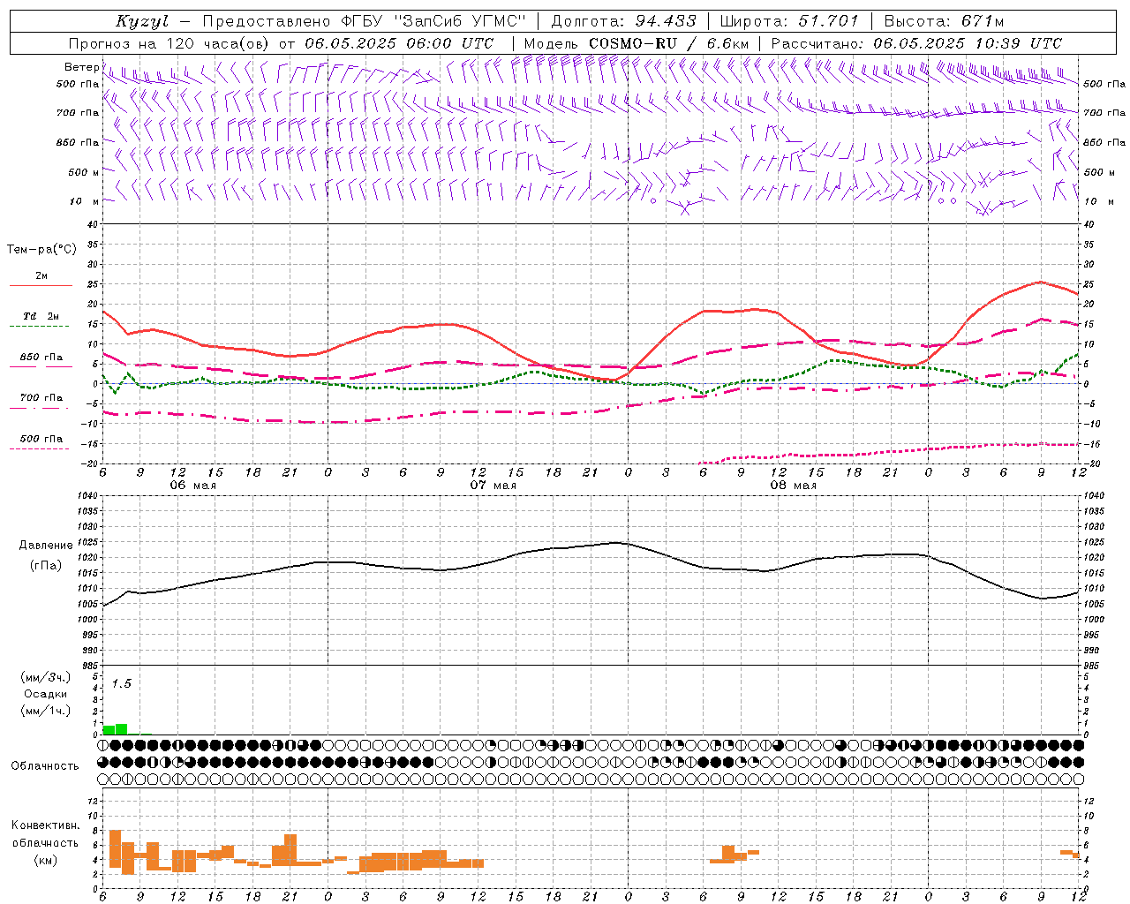Click the (км) unit under convective cloud label
This screenshot has width=1130, height=904.
45,860
